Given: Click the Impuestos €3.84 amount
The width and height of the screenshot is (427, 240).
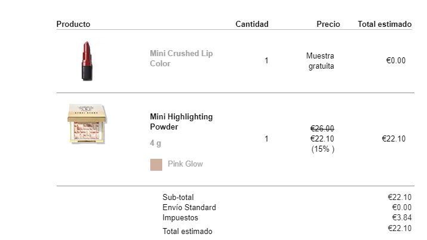Looking at the screenshot, I should (x=402, y=217).
